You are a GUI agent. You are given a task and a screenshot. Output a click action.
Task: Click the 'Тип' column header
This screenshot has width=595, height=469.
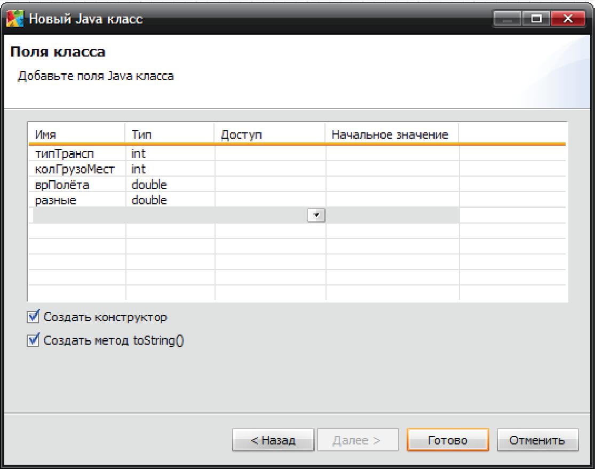170,134
